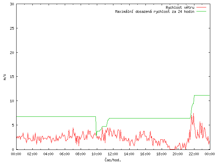Click the red legend line sample
This screenshot has height=162, width=216.
tap(201, 7)
